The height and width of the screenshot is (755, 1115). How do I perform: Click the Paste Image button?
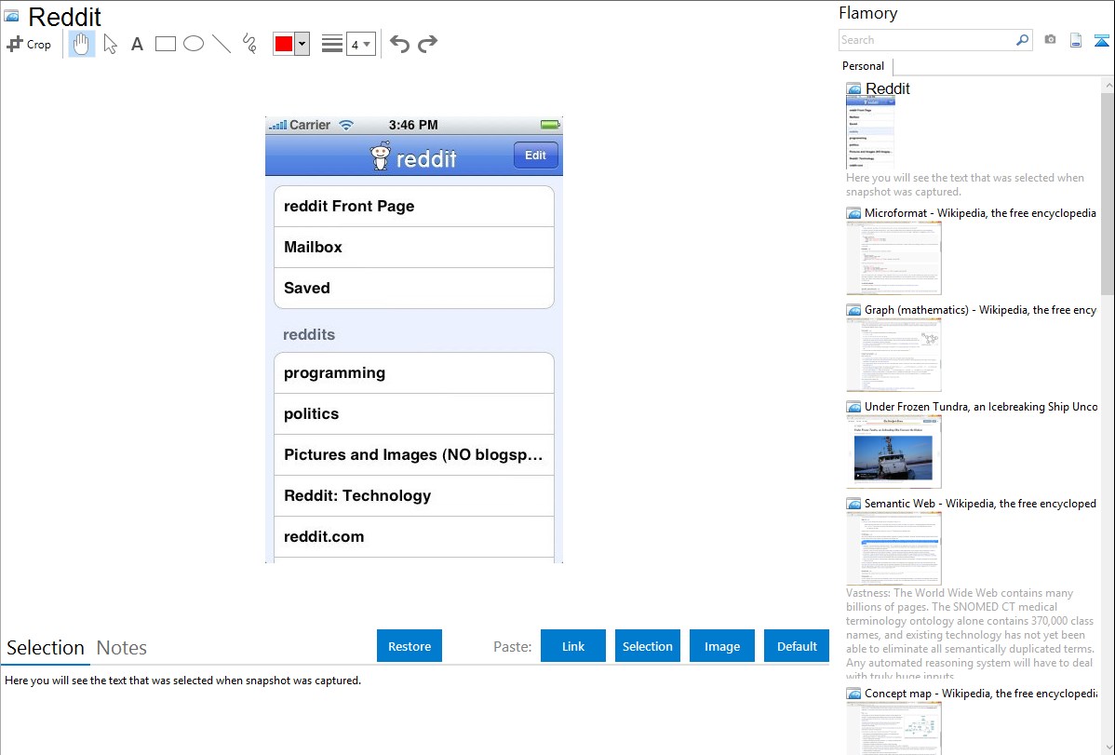[722, 646]
